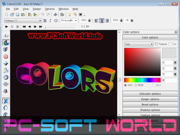Viewport: 180px width, 135px height.
Task: Click the rainbow hue bar
Action: pos(142,80)
